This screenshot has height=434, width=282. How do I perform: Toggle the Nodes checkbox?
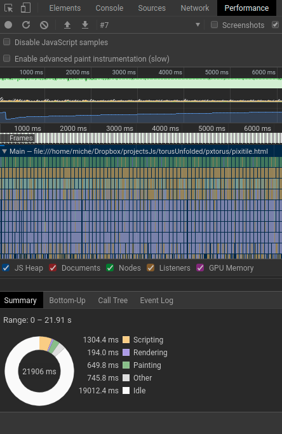point(110,268)
